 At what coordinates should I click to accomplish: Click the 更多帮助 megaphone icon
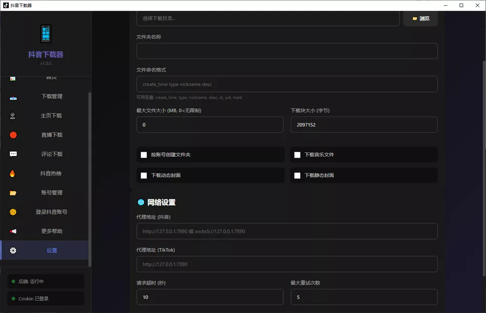click(x=13, y=231)
